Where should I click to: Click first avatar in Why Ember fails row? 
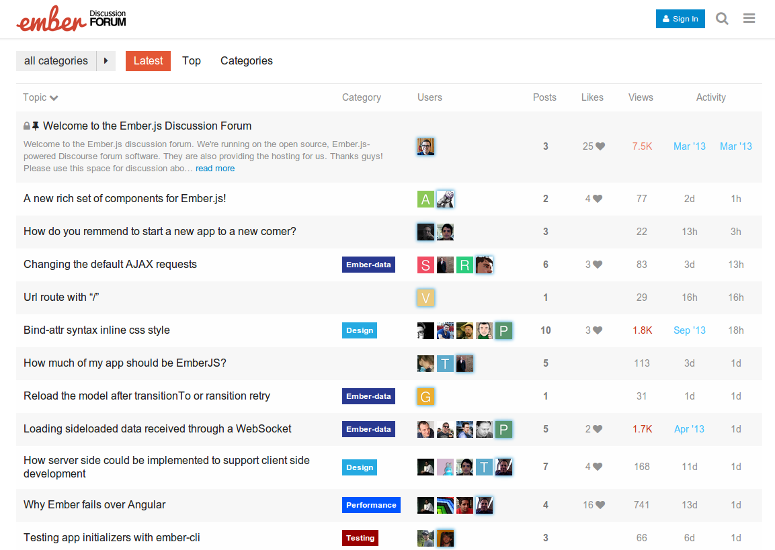pos(425,505)
